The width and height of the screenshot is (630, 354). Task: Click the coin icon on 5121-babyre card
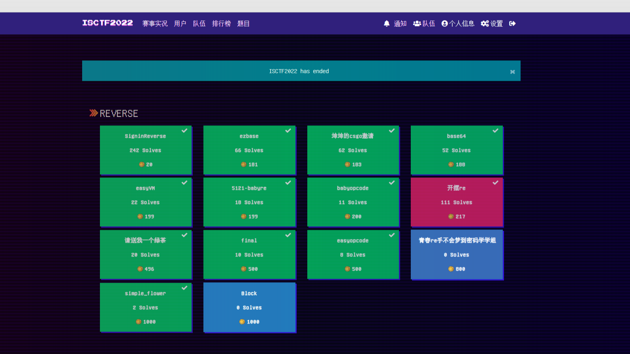243,216
